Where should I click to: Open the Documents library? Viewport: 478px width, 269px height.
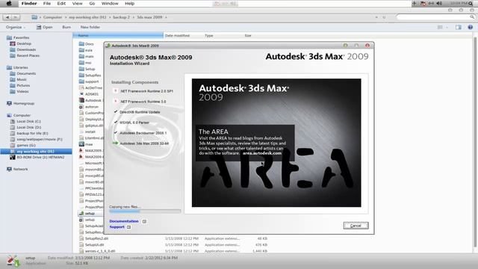point(23,73)
